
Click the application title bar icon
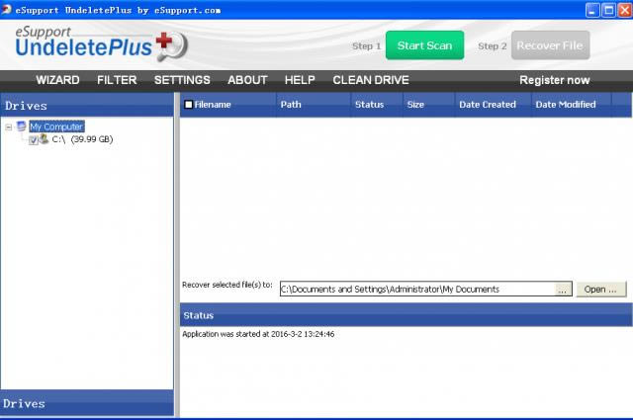6,9
